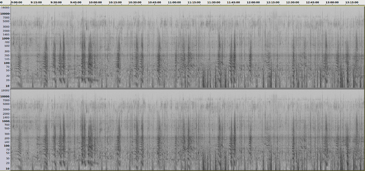Image resolution: width=365 pixels, height=171 pixels.
Task: Click 12:30:00 on the timeline ruler
Action: point(292,2)
